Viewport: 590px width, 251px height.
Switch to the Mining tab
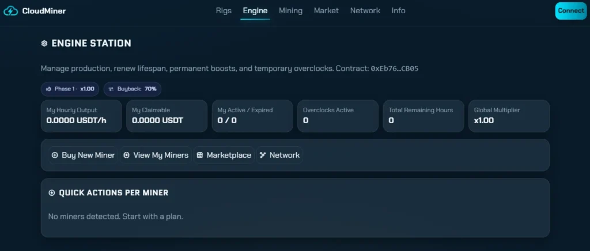[290, 10]
